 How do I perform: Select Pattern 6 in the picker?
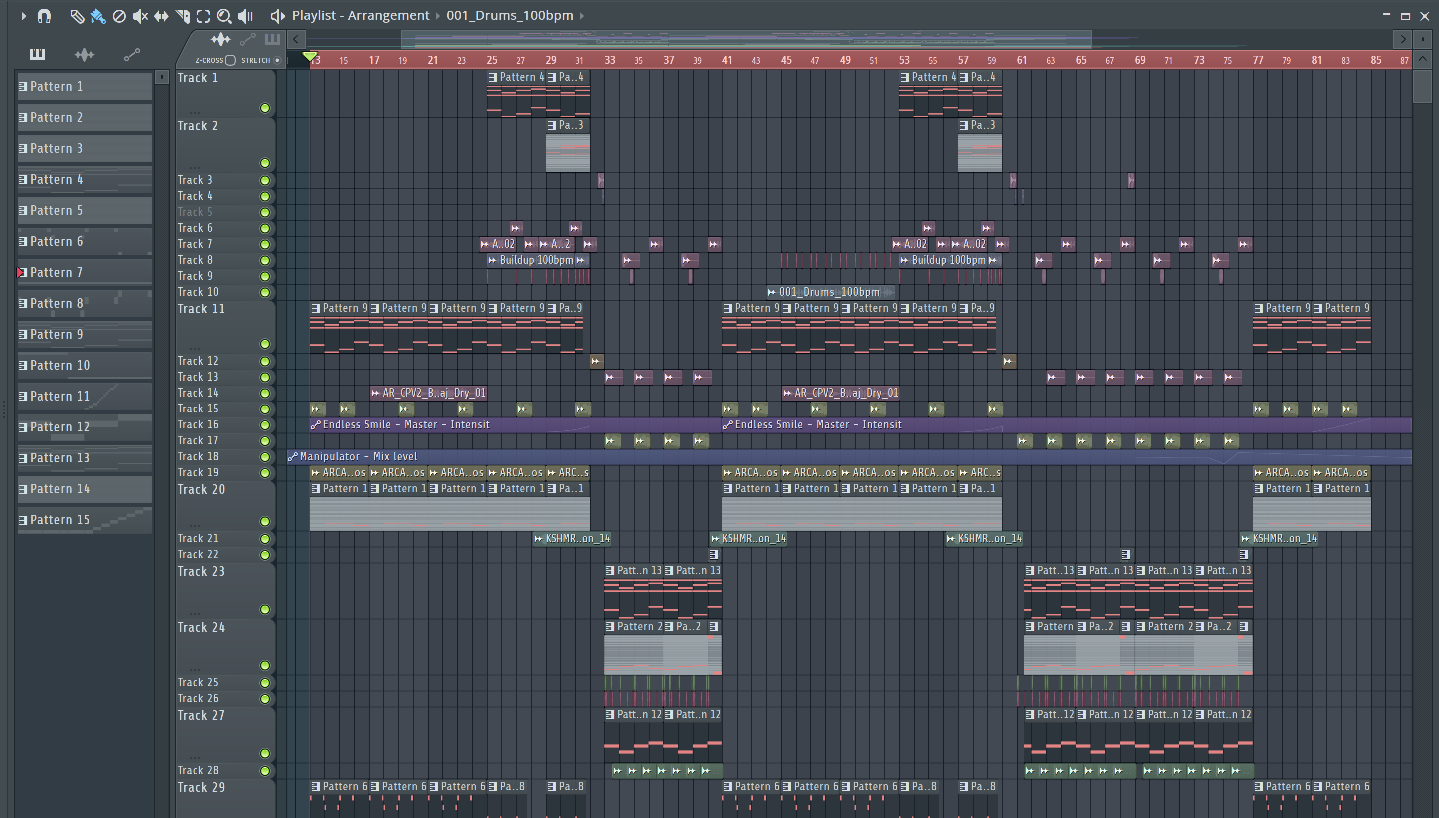point(84,242)
